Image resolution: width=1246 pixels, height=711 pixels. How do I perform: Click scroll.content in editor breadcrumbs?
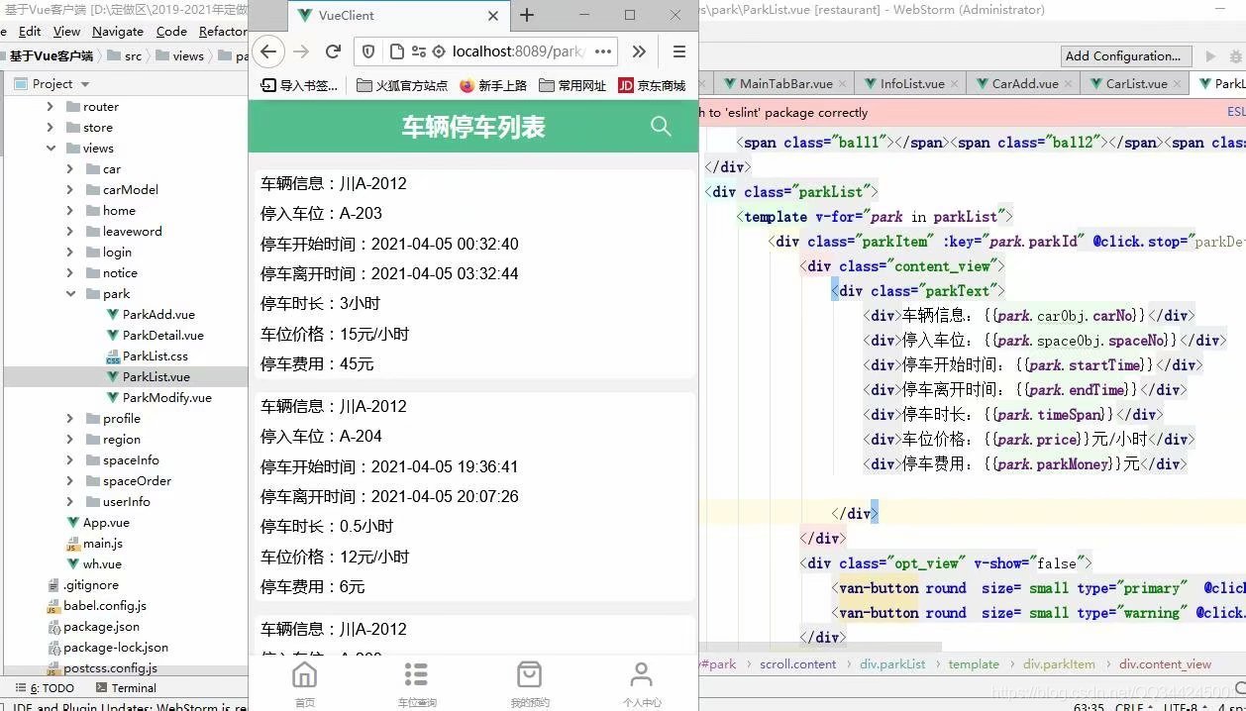tap(797, 664)
